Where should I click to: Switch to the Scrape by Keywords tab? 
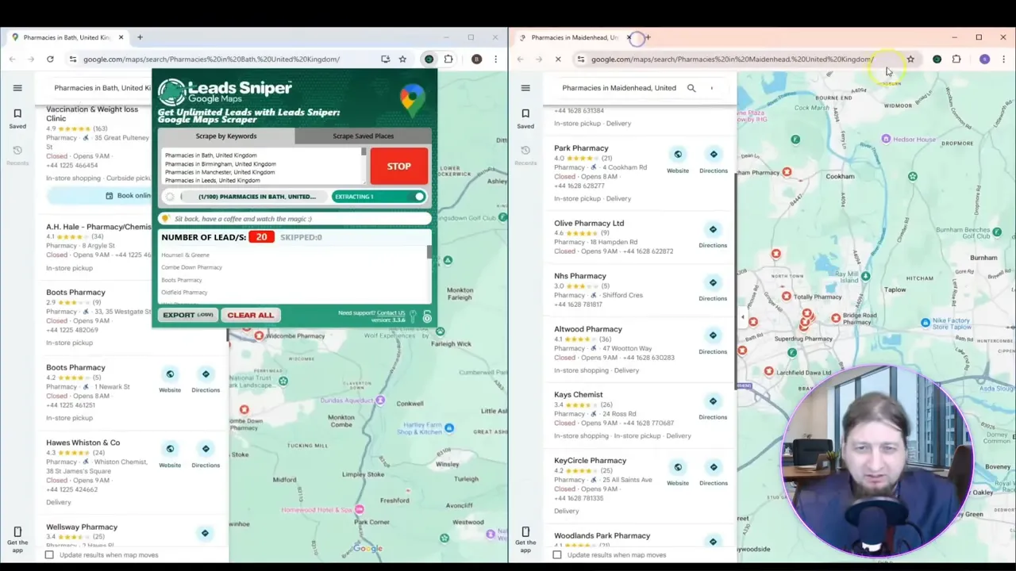click(226, 136)
